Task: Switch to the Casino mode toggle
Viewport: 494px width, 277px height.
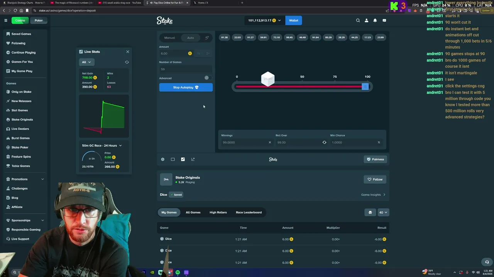Action: pos(20,20)
